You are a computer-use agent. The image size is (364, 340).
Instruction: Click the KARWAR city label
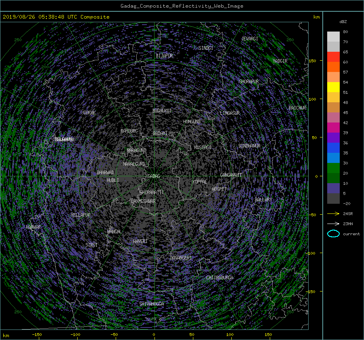(33, 227)
